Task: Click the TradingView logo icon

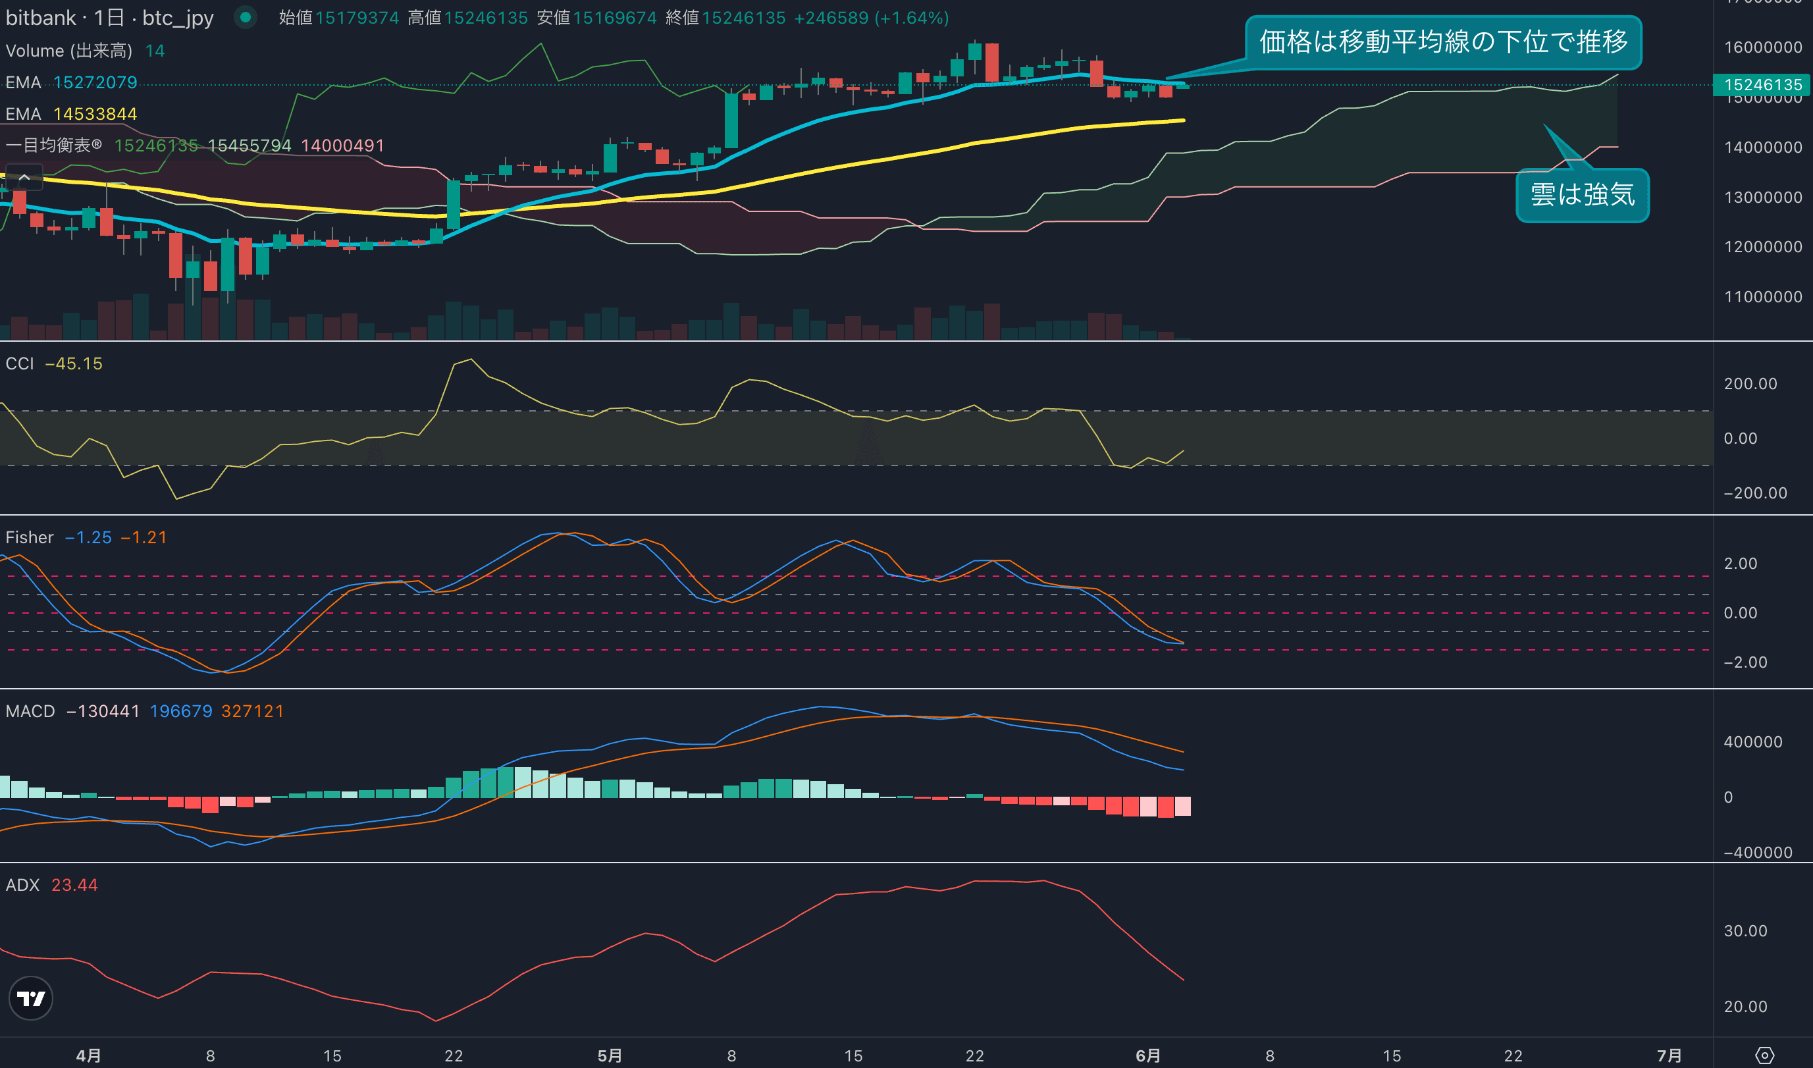Action: click(31, 998)
